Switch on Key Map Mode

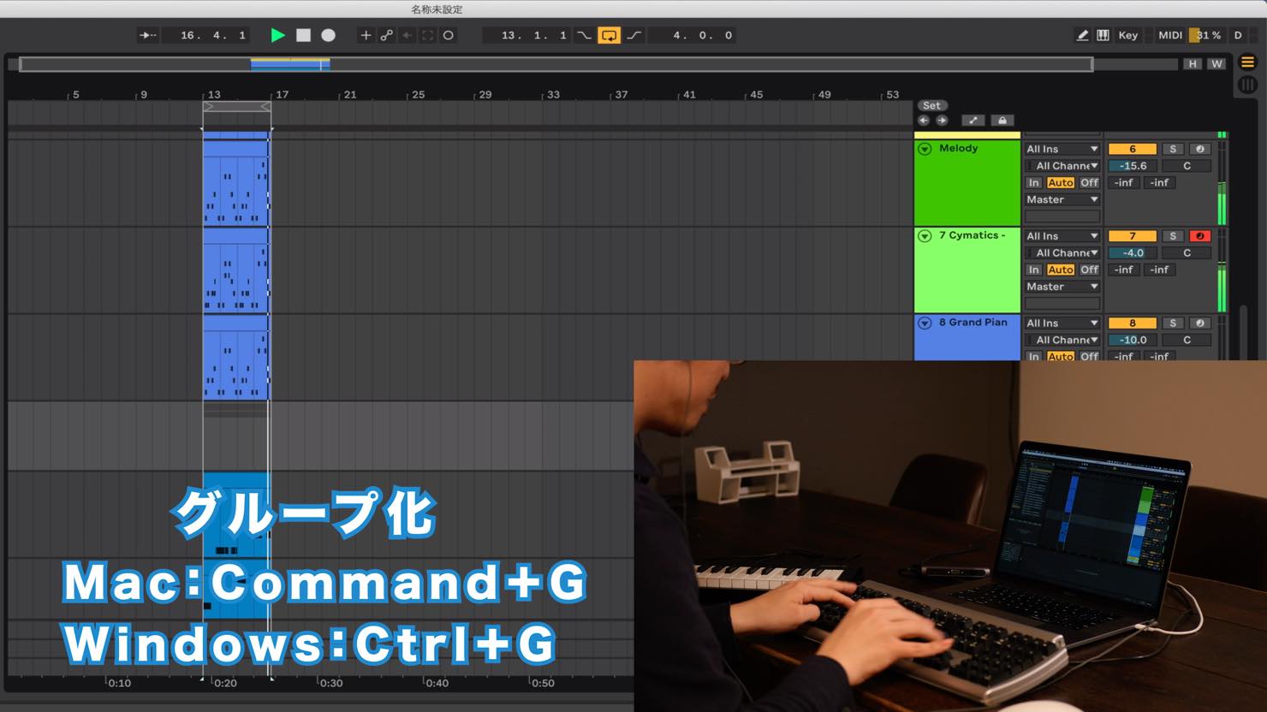tap(1128, 35)
